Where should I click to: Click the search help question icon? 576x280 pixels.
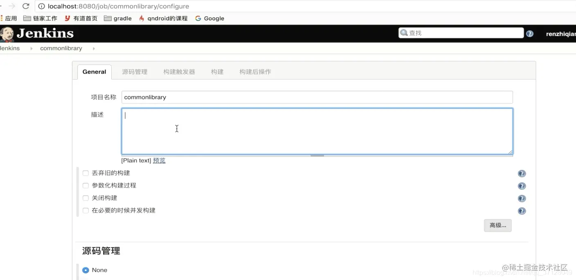click(x=530, y=34)
